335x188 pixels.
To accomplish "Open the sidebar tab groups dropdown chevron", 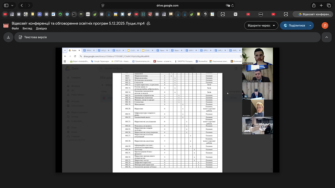I will click(12, 6).
